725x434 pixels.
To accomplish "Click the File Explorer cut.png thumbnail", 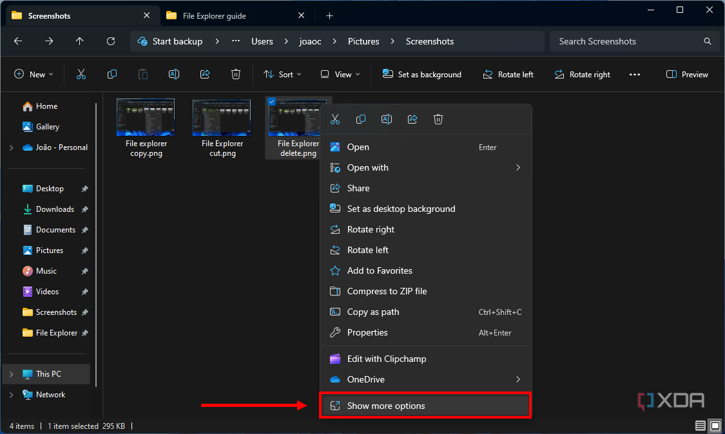I will [221, 117].
